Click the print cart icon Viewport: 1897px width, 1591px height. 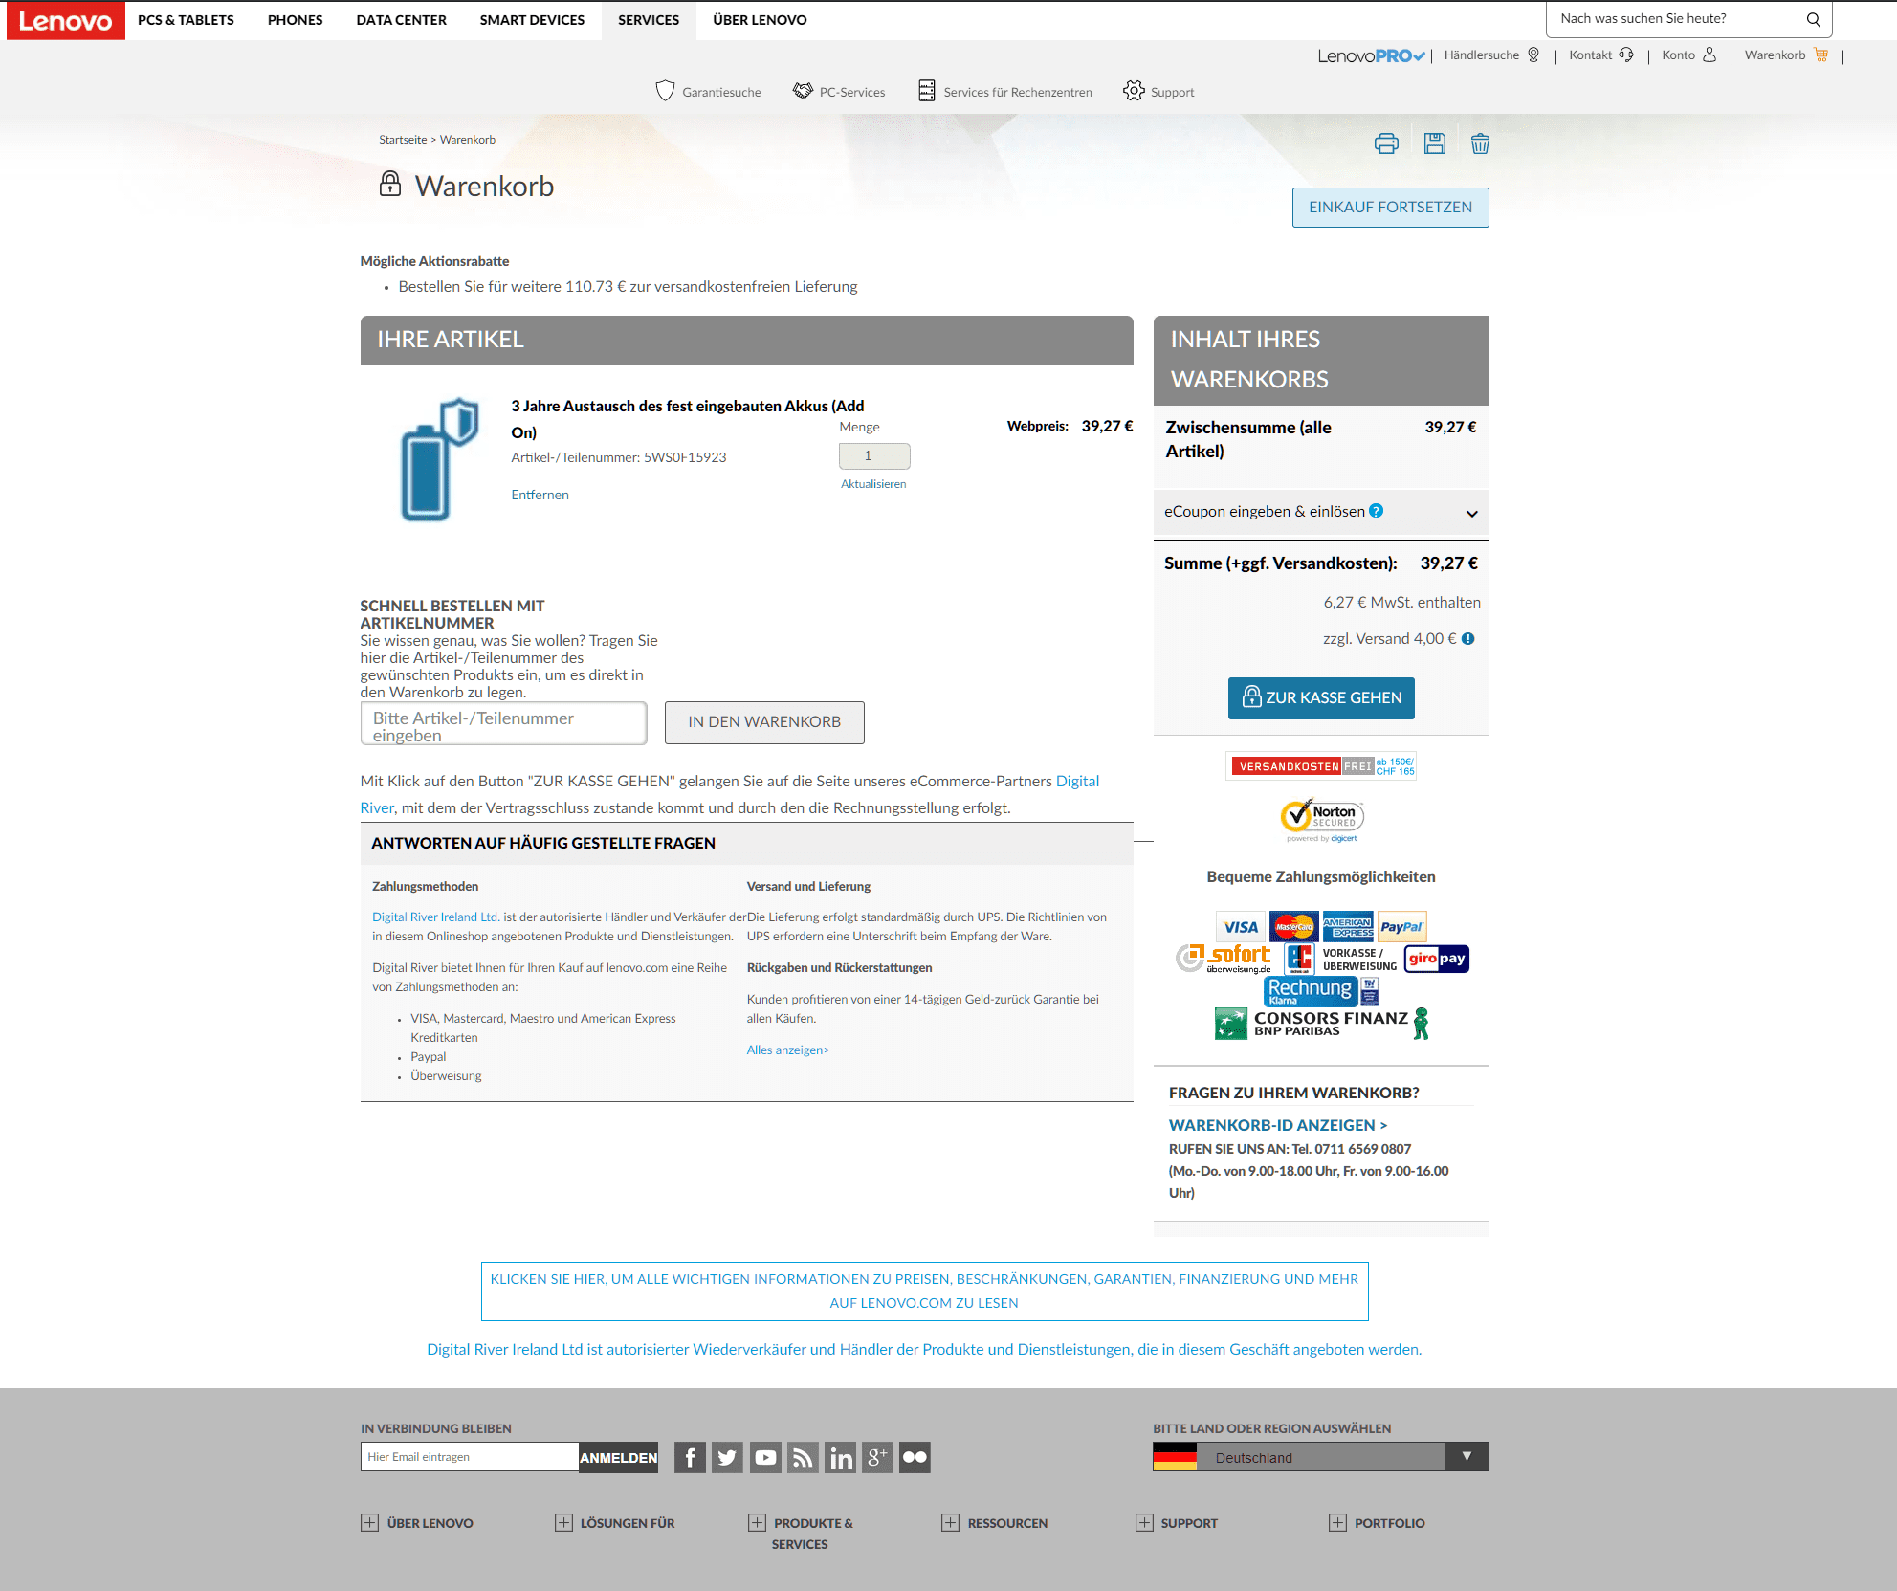click(x=1386, y=144)
